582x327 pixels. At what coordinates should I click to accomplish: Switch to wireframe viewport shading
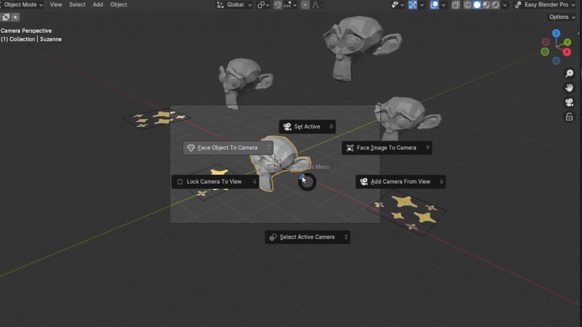tap(468, 5)
